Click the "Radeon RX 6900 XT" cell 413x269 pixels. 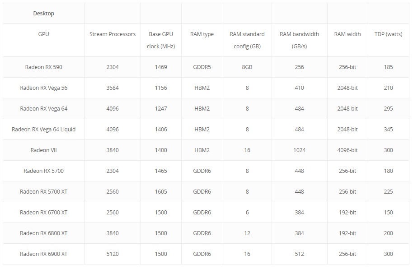(44, 254)
